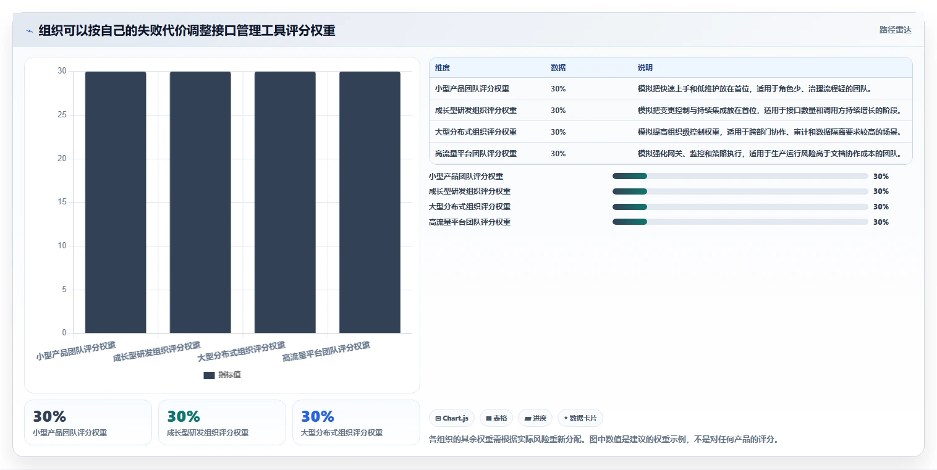
Task: Click the y-axis tick label 10
Action: coord(62,246)
